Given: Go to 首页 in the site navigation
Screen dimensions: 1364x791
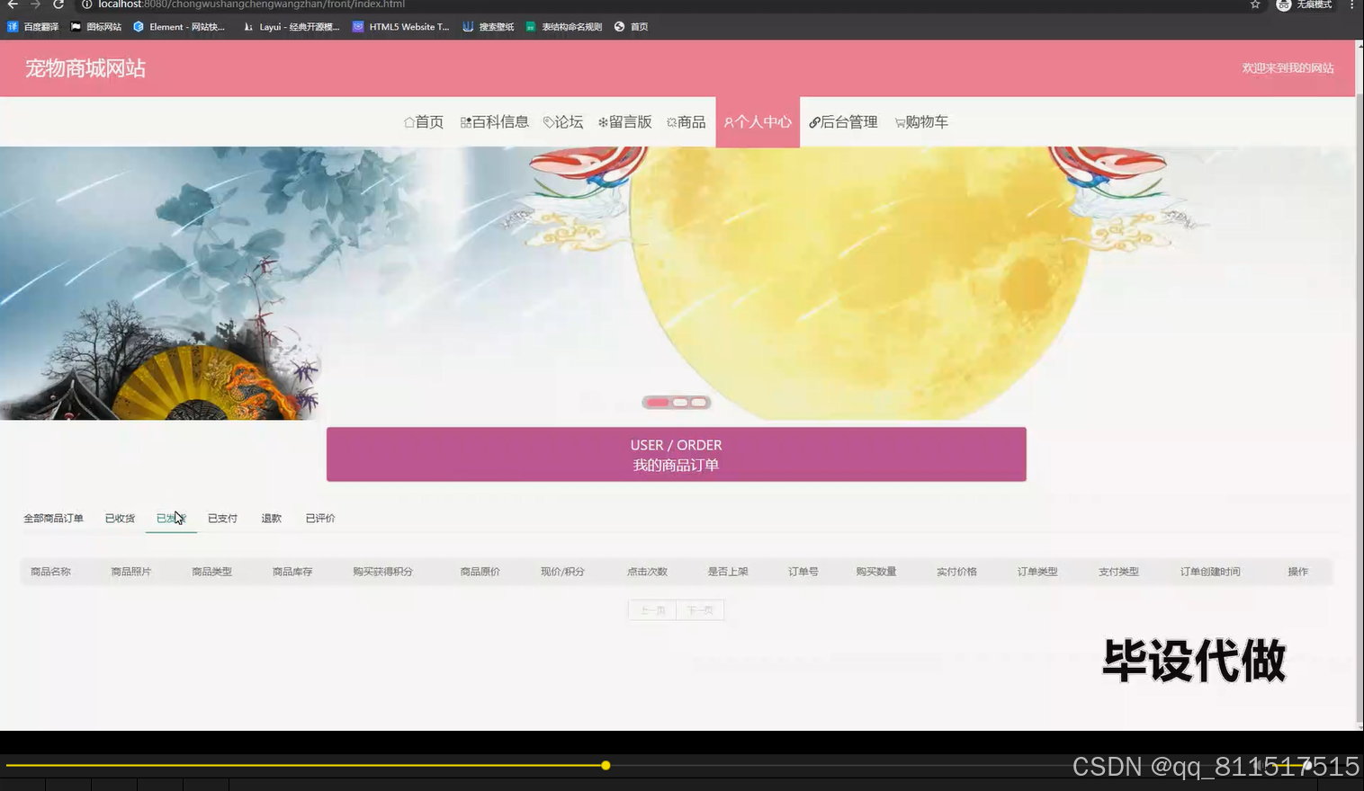Looking at the screenshot, I should click(424, 122).
